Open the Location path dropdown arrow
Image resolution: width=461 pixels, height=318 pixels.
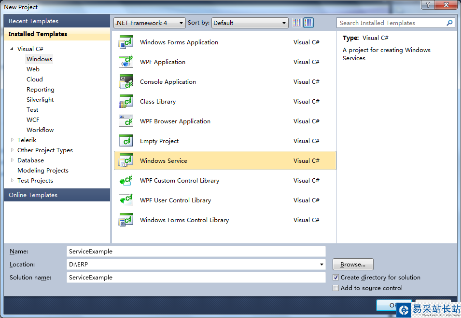pyautogui.click(x=321, y=265)
